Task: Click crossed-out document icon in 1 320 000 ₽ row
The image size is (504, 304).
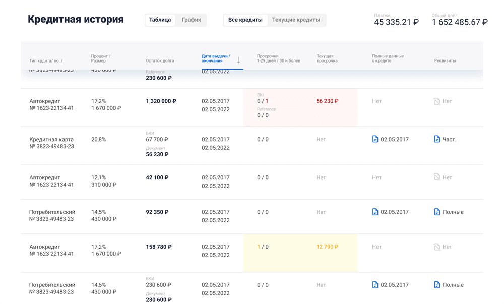Action: [437, 101]
